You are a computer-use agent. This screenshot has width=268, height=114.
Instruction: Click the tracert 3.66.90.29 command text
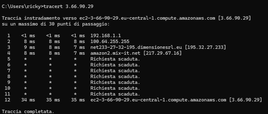pyautogui.click(x=68, y=6)
